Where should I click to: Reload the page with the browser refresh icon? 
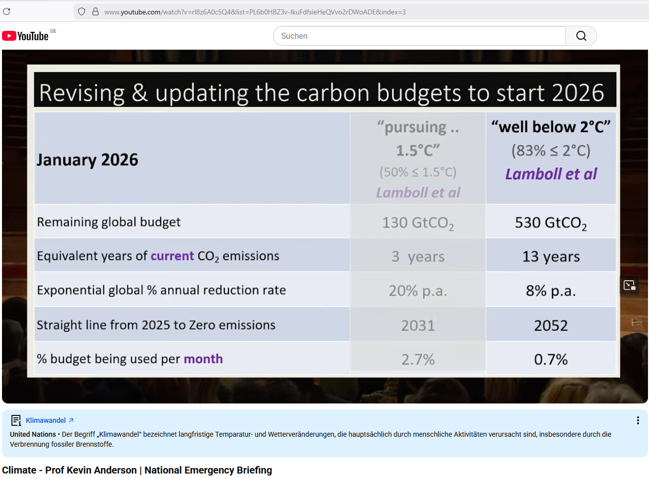(6, 11)
